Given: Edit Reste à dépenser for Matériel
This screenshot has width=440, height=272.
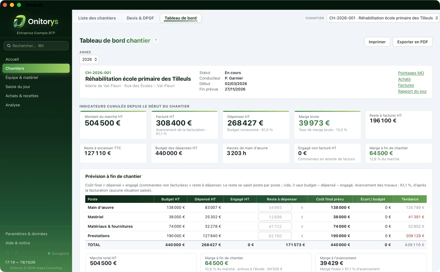Looking at the screenshot, I should 275,217.
